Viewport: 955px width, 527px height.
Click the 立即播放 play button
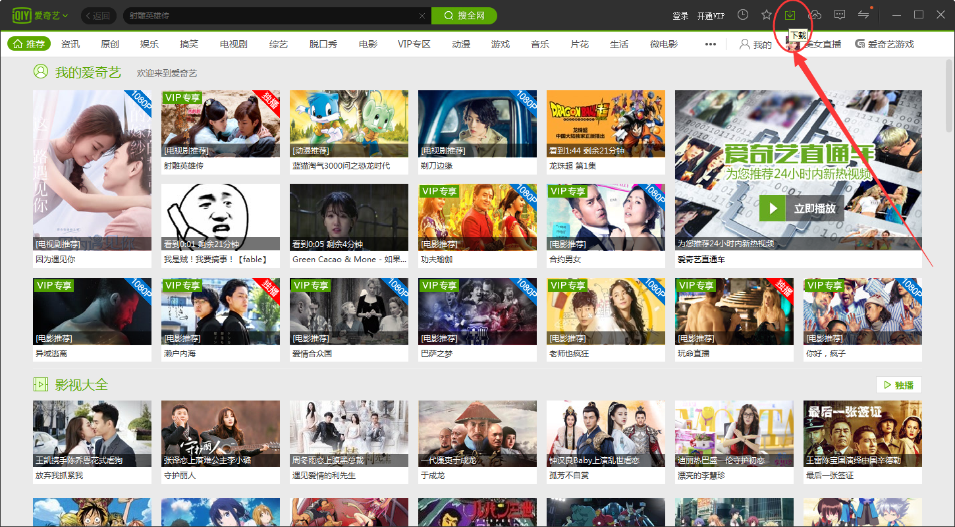pyautogui.click(x=802, y=208)
